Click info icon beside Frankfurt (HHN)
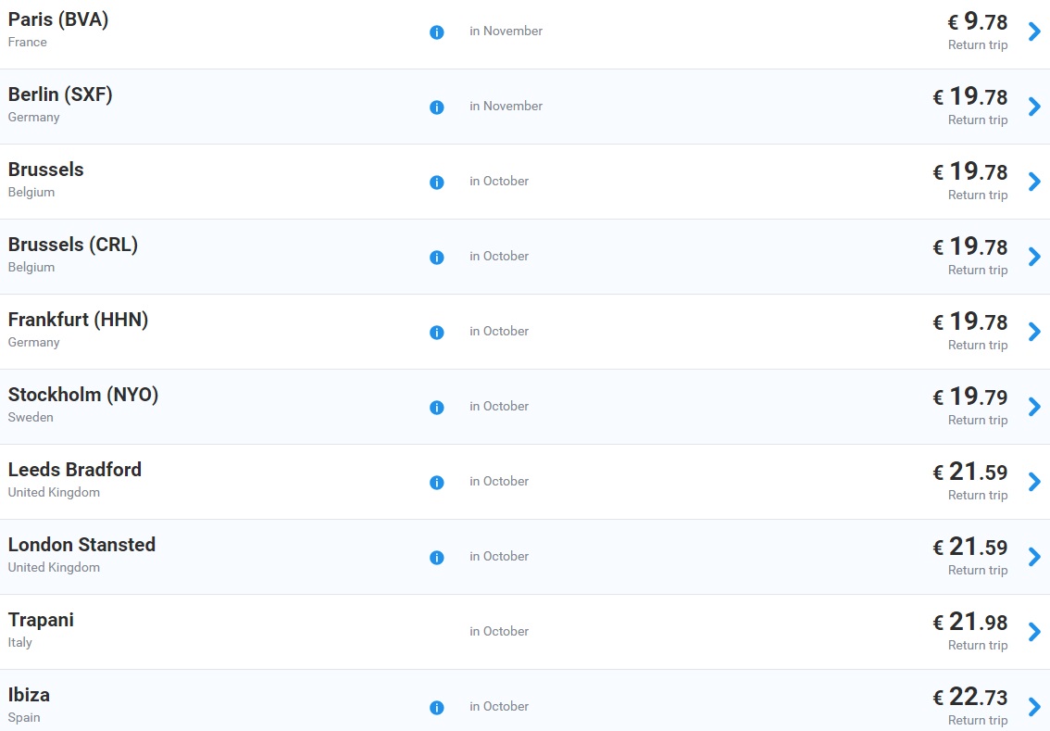 pos(437,333)
